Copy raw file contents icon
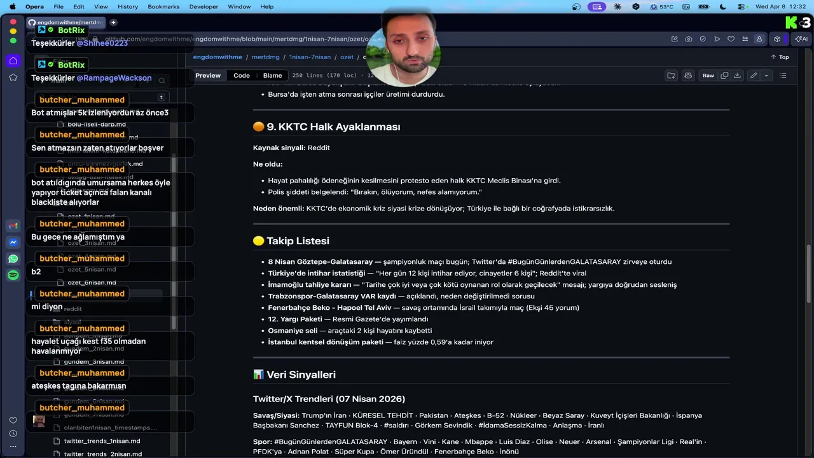This screenshot has width=814, height=458. 724,75
